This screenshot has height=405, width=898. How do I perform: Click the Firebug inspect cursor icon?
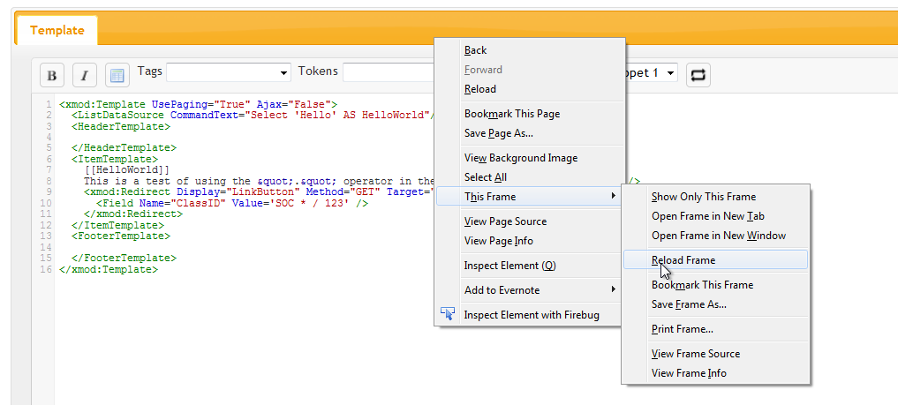(x=448, y=313)
